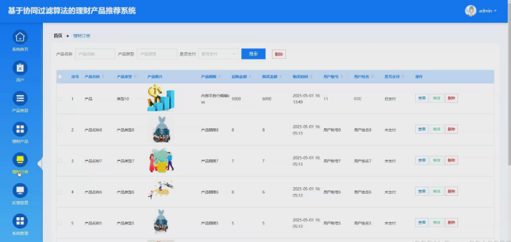This screenshot has width=511, height=242.
Task: Sort by the 用户姓名 column sort arrows
Action: click(x=372, y=77)
